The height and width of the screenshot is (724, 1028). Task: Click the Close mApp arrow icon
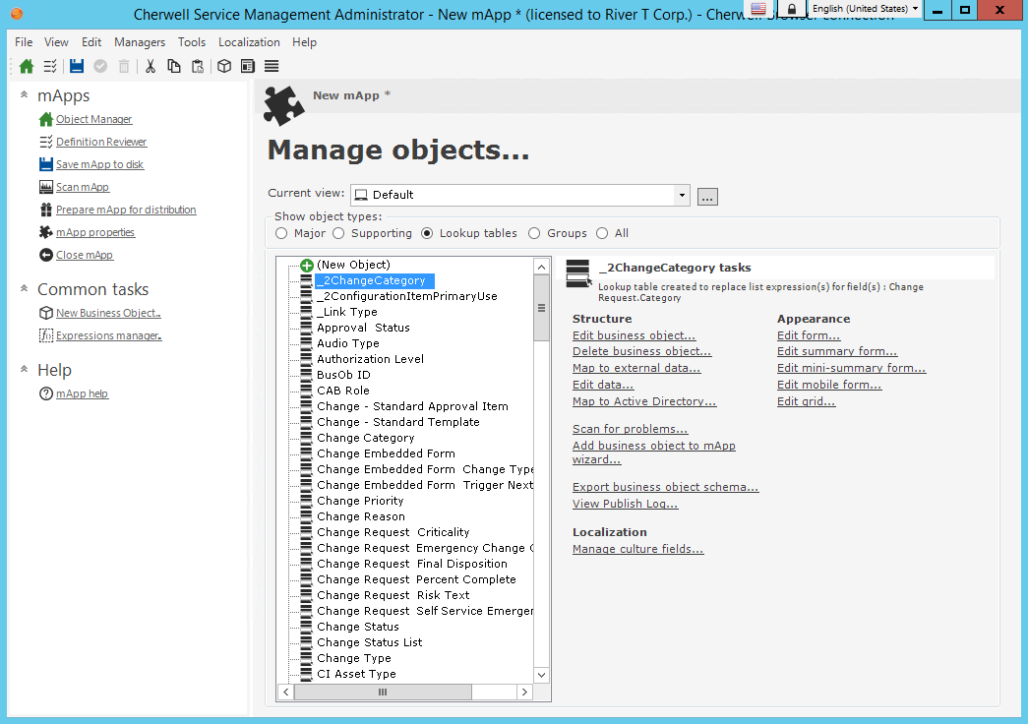click(x=46, y=255)
